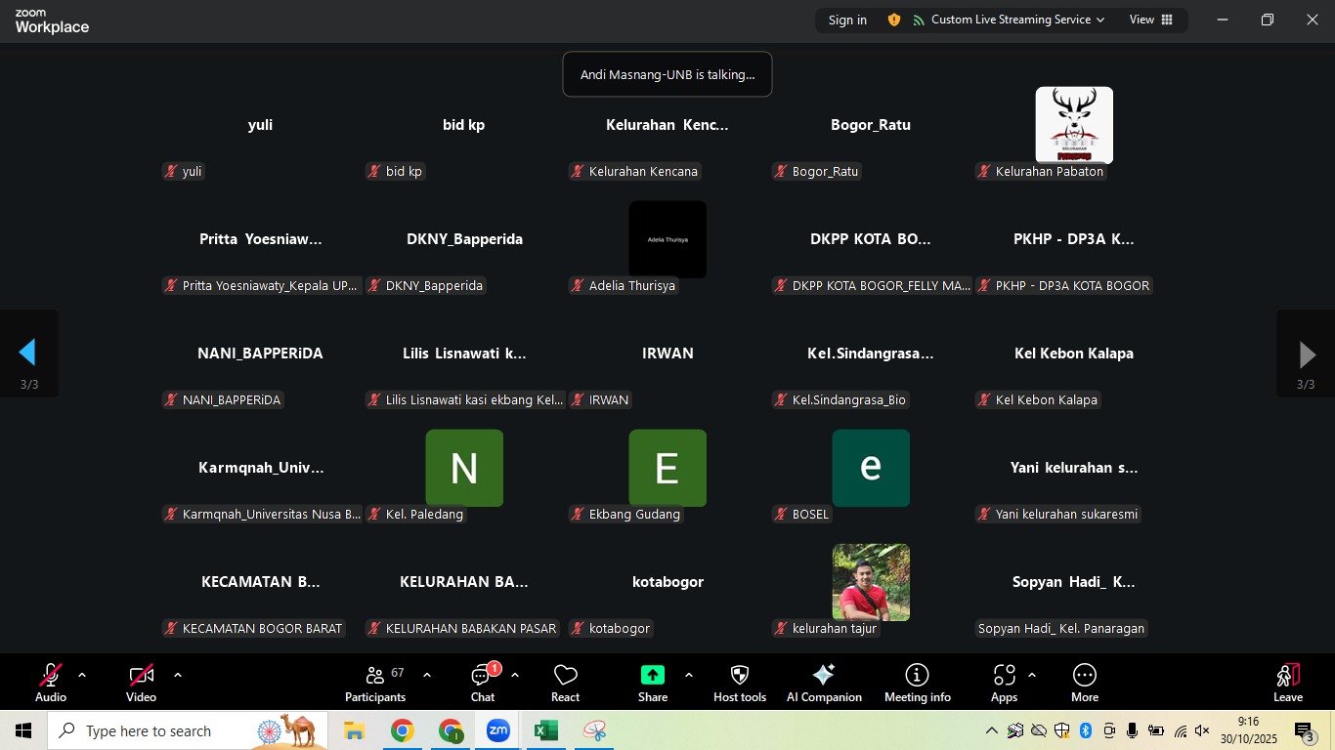The width and height of the screenshot is (1335, 750).
Task: Click the Sign in button
Action: [x=847, y=20]
